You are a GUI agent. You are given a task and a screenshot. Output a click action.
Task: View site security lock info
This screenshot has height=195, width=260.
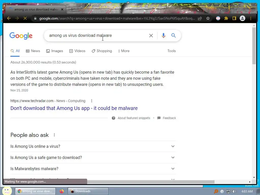35,18
